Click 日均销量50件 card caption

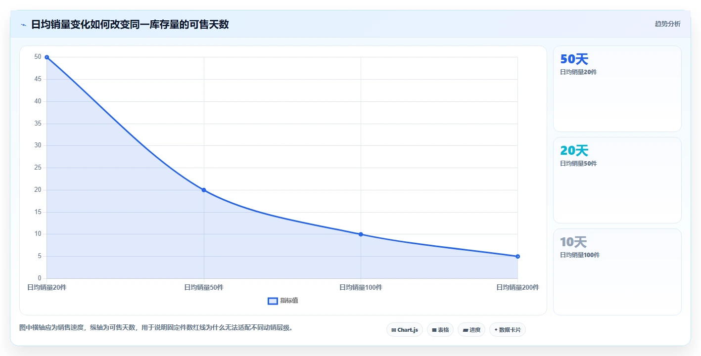[578, 164]
